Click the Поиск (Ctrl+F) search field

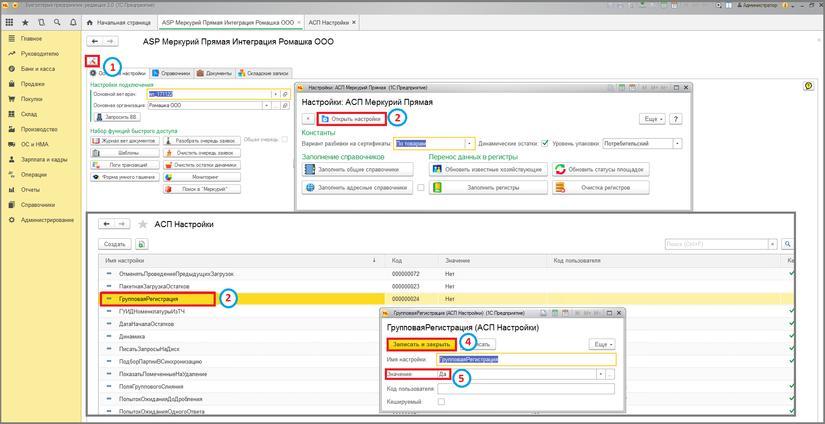[716, 244]
